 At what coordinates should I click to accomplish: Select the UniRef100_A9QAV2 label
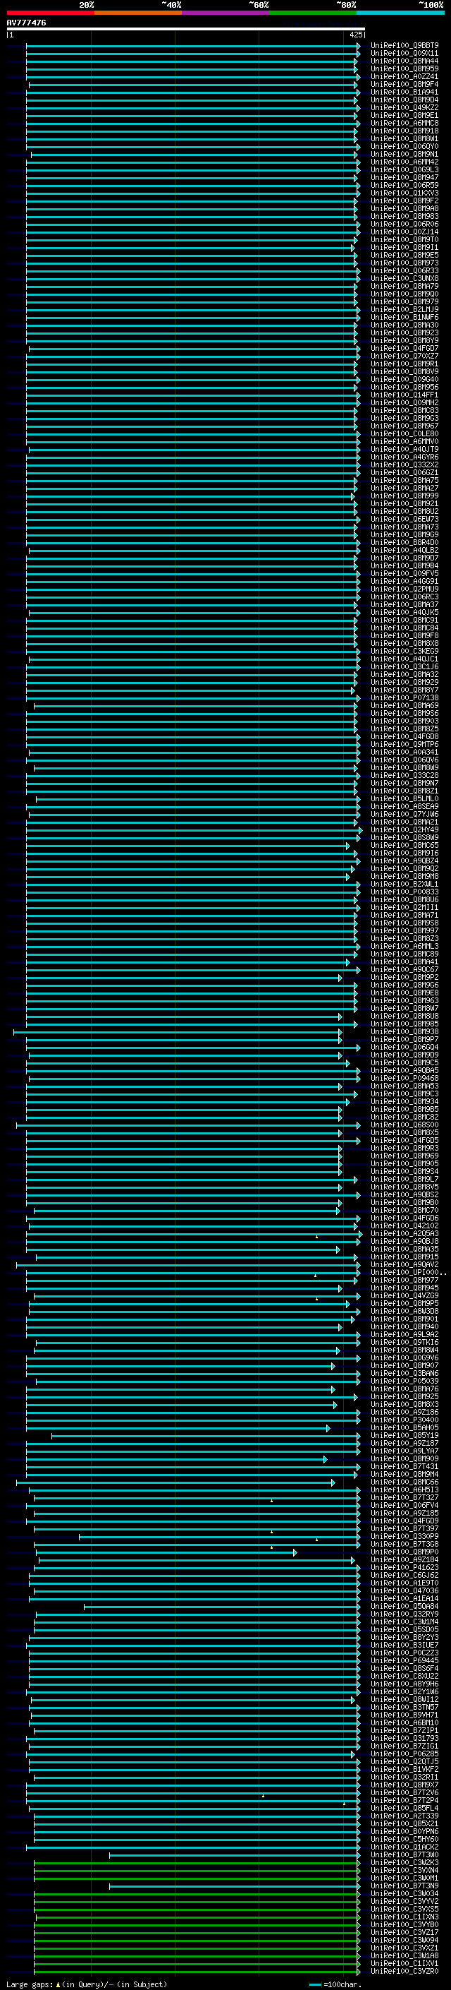404,1264
